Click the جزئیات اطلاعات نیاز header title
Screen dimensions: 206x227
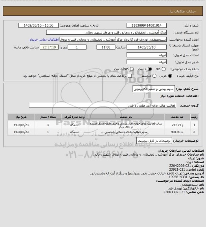(182, 11)
